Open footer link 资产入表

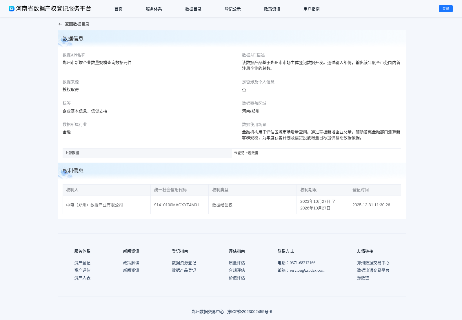coord(82,278)
